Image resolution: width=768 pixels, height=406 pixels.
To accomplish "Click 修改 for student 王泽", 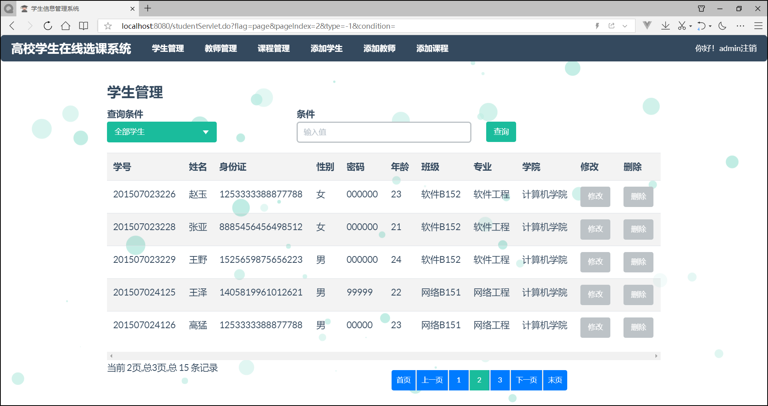I will [x=595, y=295].
